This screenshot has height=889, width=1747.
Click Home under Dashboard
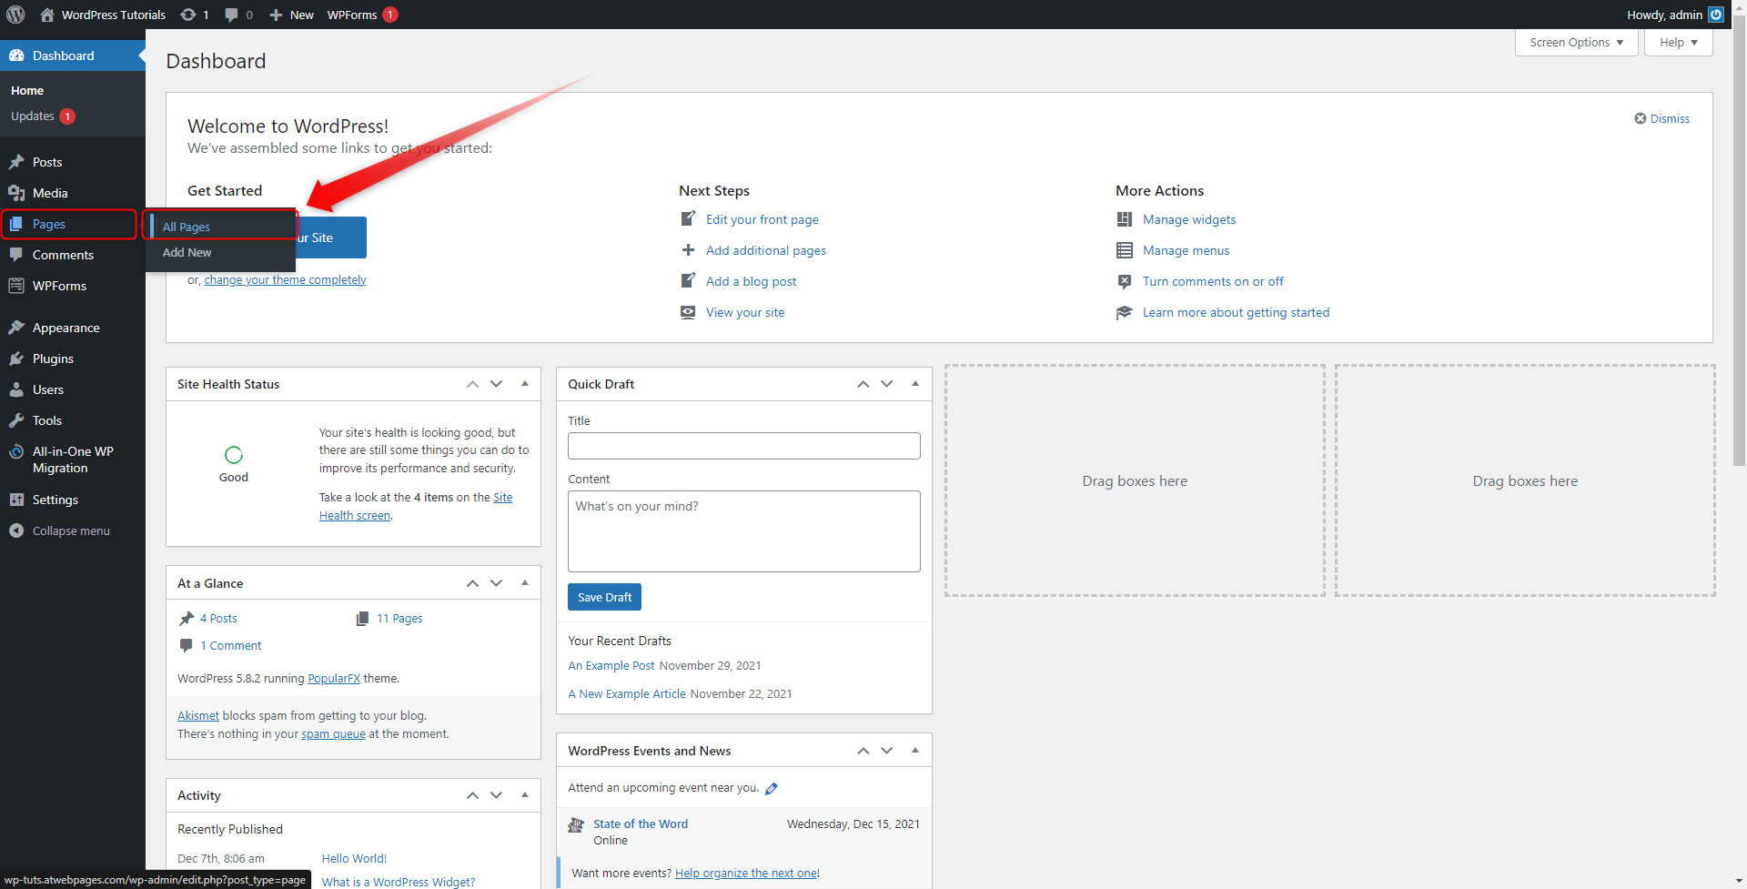tap(27, 91)
